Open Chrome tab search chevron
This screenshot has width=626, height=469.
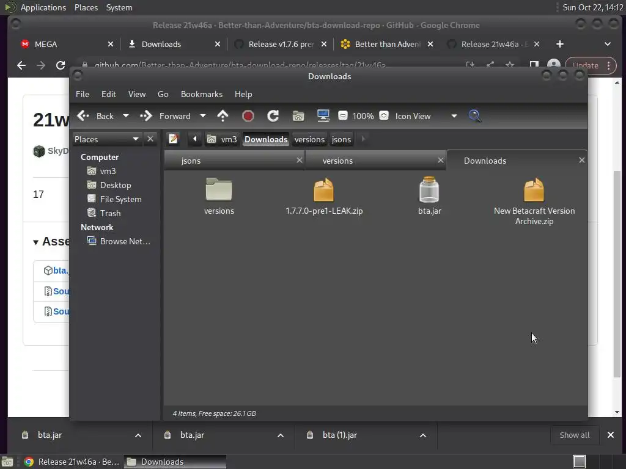coord(607,44)
